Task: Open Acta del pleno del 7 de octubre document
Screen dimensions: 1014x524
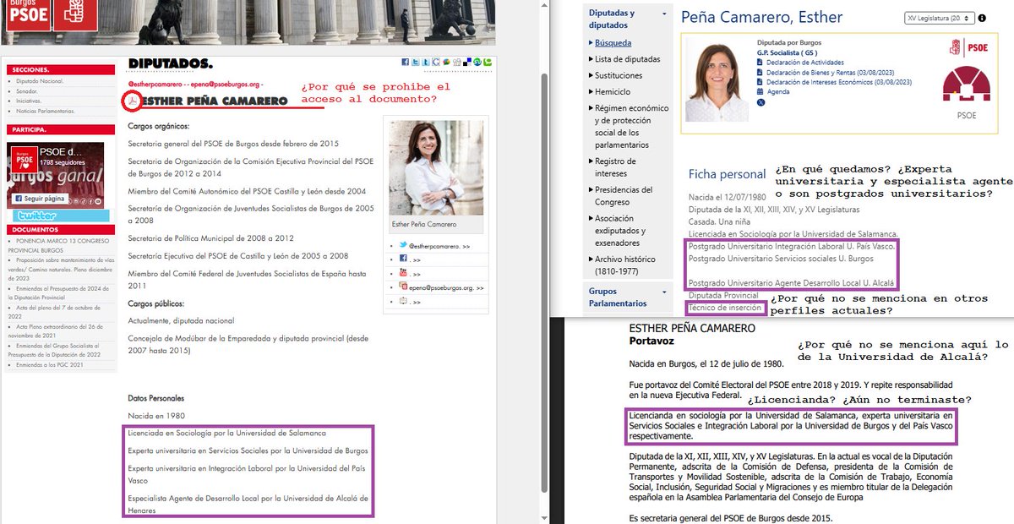Action: [x=54, y=312]
